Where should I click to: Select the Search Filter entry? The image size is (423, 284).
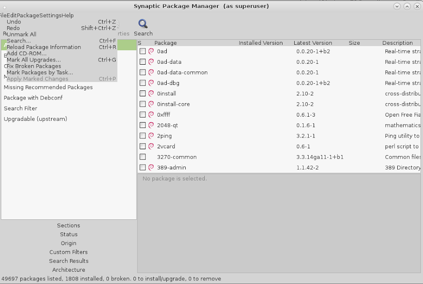point(20,108)
